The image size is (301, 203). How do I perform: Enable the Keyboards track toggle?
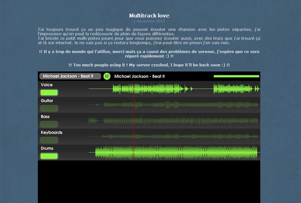tap(49, 140)
